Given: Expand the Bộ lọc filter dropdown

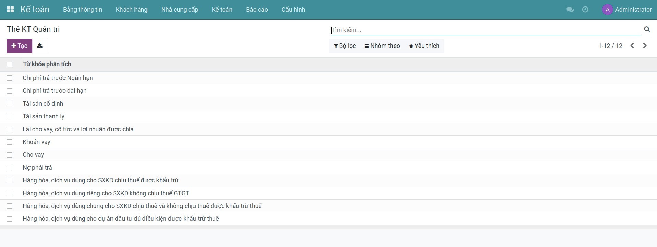Looking at the screenshot, I should [x=345, y=46].
